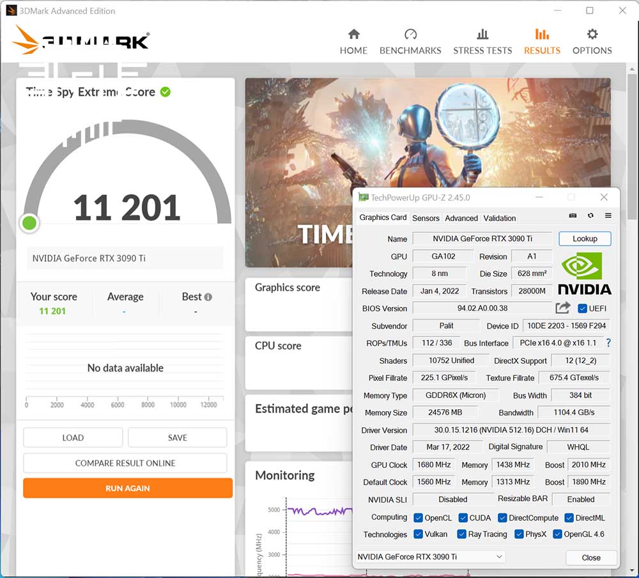Viewport: 639px width, 578px height.
Task: Click the LOAD button
Action: point(73,438)
